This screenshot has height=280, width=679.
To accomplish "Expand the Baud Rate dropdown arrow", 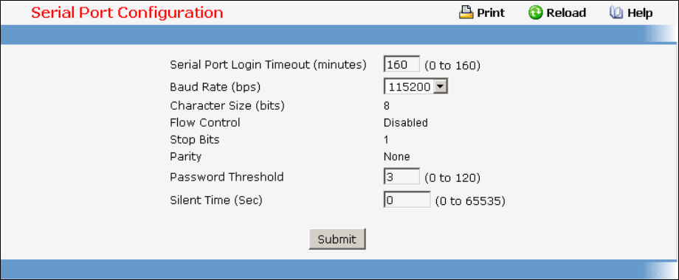I will click(x=440, y=87).
